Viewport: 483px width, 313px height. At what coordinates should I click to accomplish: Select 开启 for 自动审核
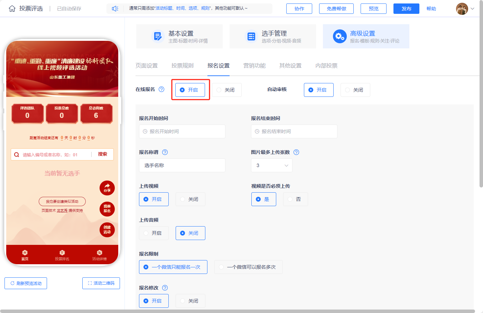click(x=319, y=90)
